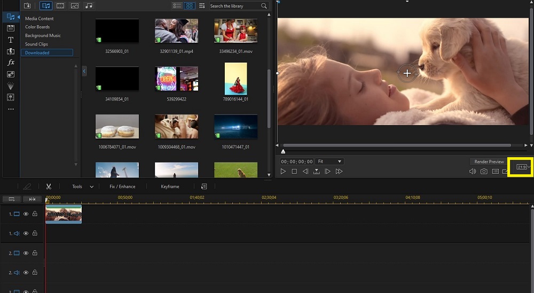
Task: Click the preview horizontal scrollbar
Action: pos(397,145)
